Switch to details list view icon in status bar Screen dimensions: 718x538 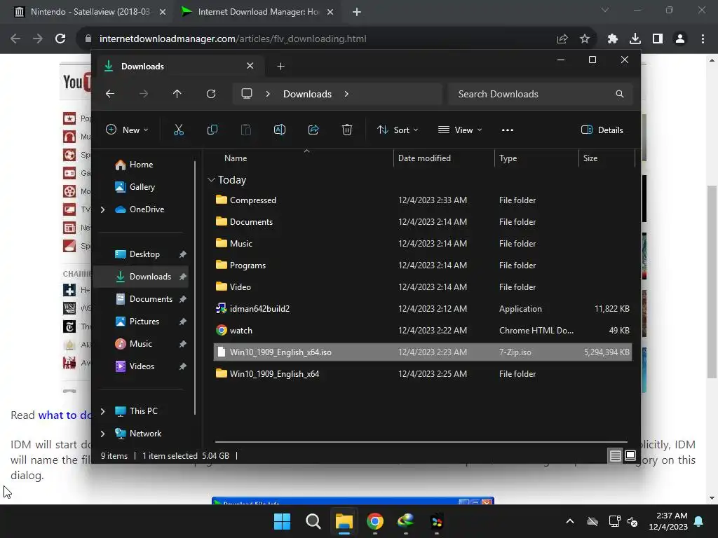click(x=615, y=455)
